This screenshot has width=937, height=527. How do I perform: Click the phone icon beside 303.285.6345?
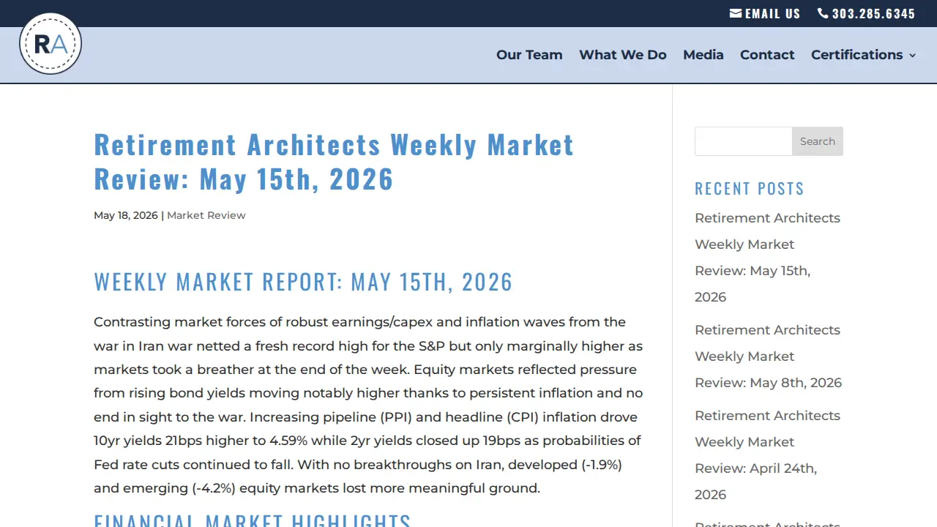tap(823, 13)
